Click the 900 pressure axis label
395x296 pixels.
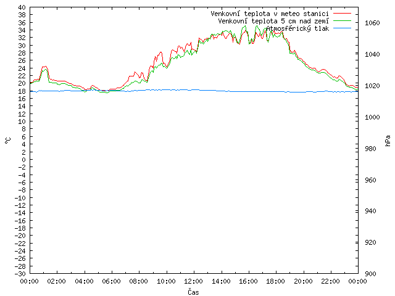tap(370, 274)
